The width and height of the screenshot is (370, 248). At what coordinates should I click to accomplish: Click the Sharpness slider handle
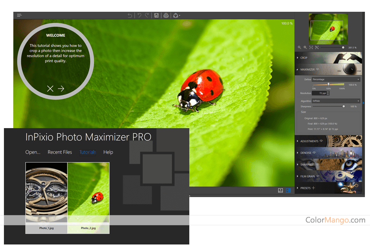click(344, 106)
